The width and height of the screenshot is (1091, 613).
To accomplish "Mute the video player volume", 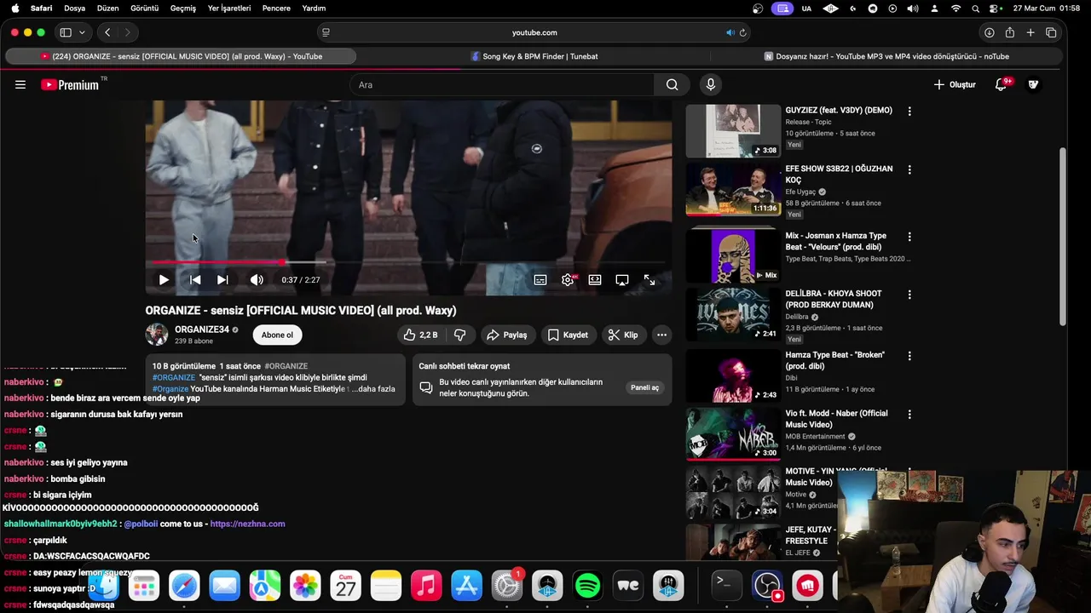I will point(257,279).
